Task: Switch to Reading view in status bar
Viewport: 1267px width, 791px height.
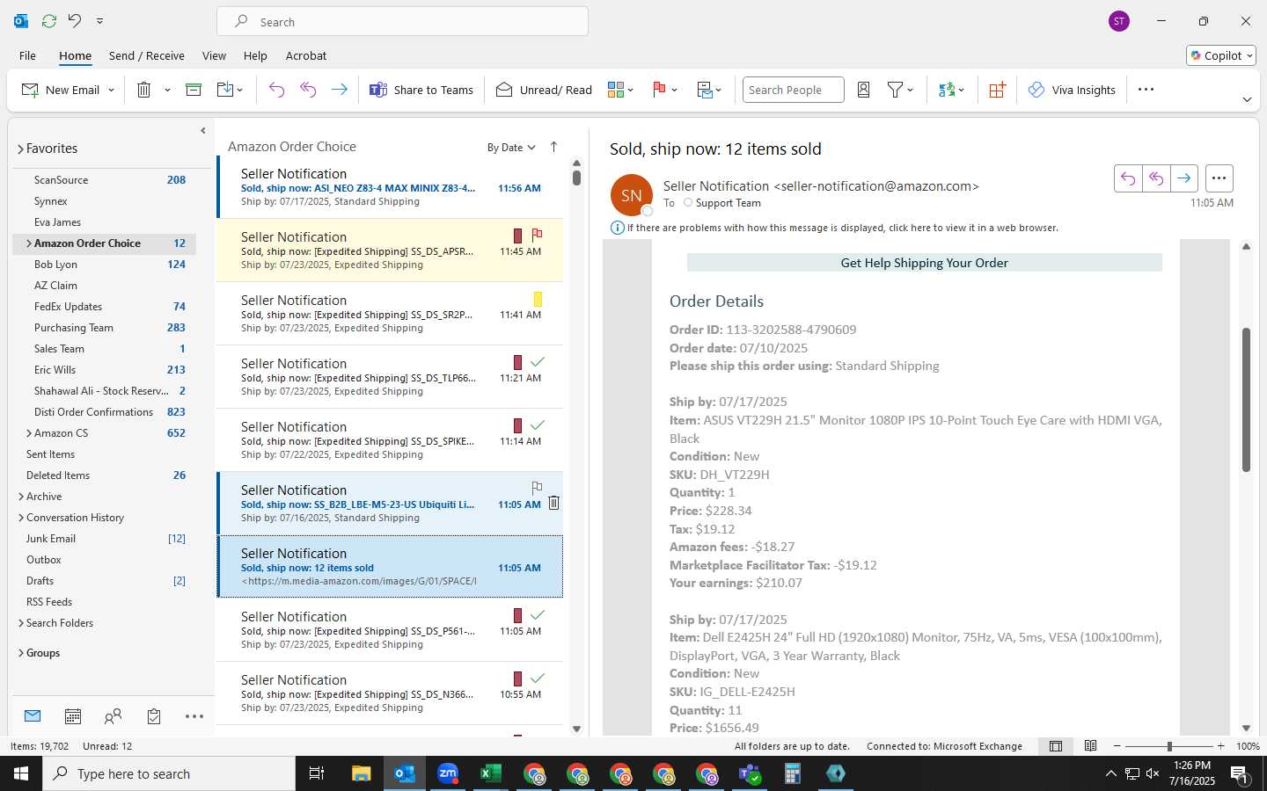Action: click(1090, 746)
